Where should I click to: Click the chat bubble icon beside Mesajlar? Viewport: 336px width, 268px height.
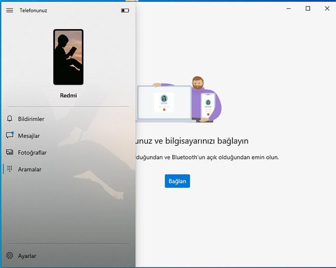pos(10,135)
